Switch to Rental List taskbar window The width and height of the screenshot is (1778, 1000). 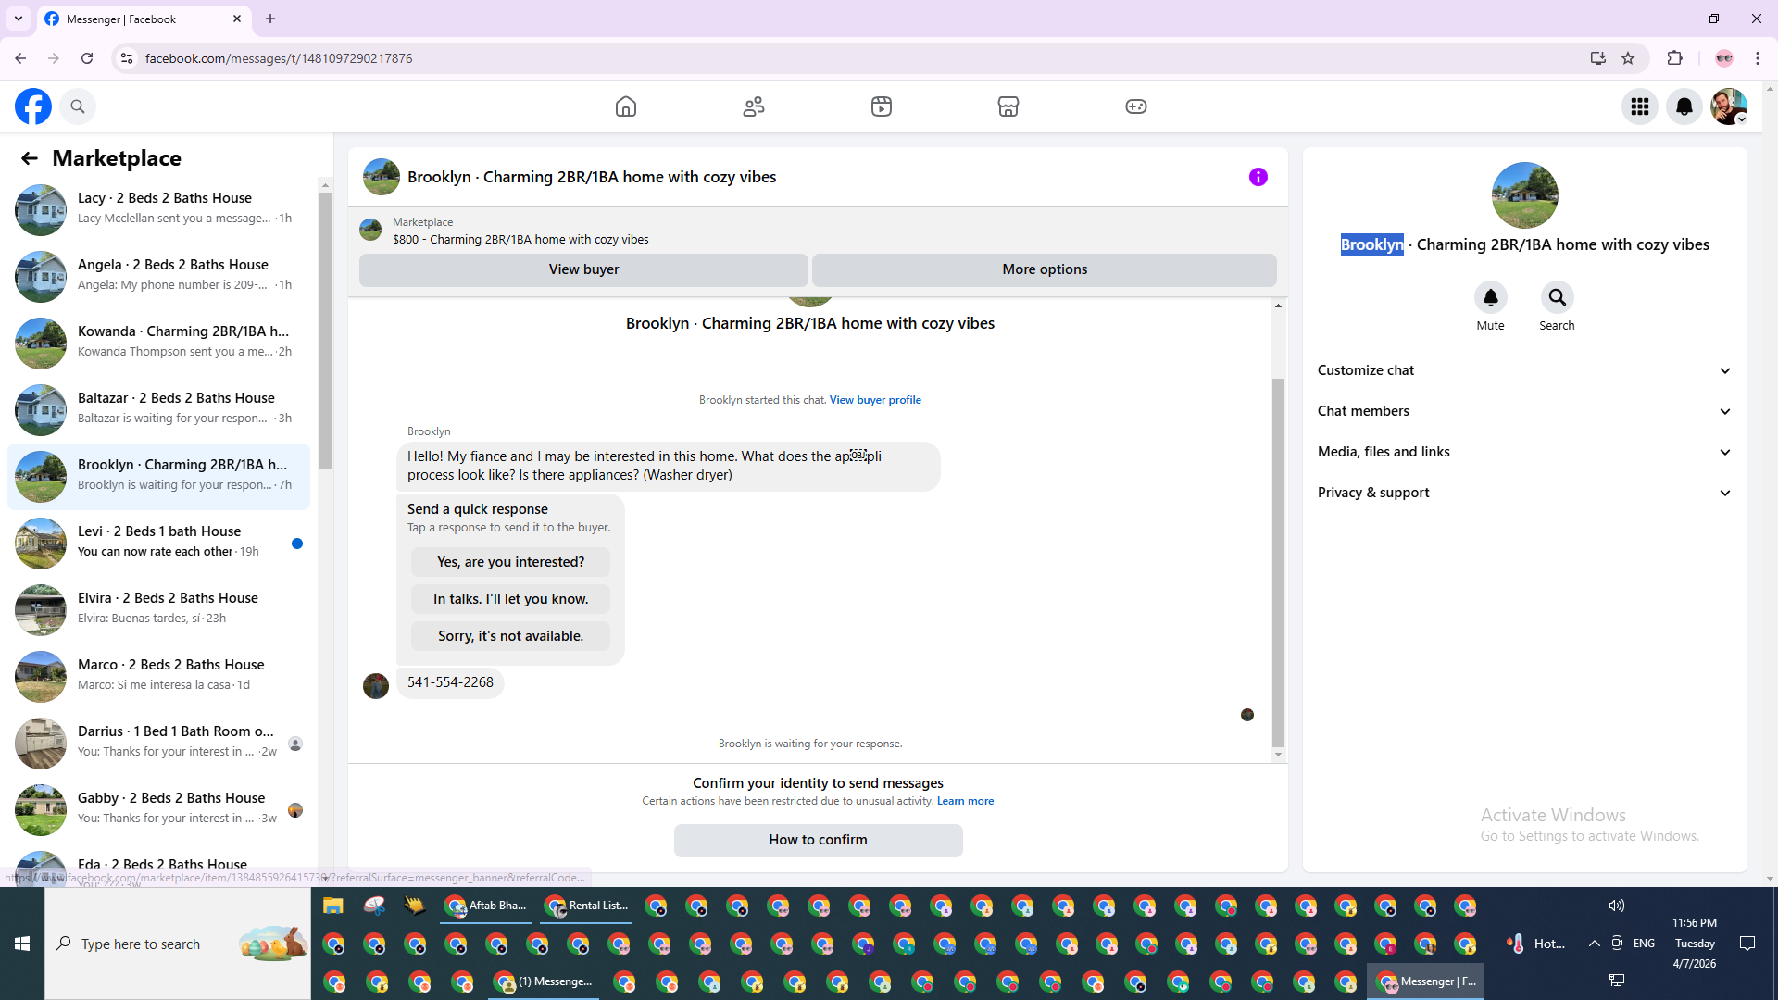coord(587,906)
